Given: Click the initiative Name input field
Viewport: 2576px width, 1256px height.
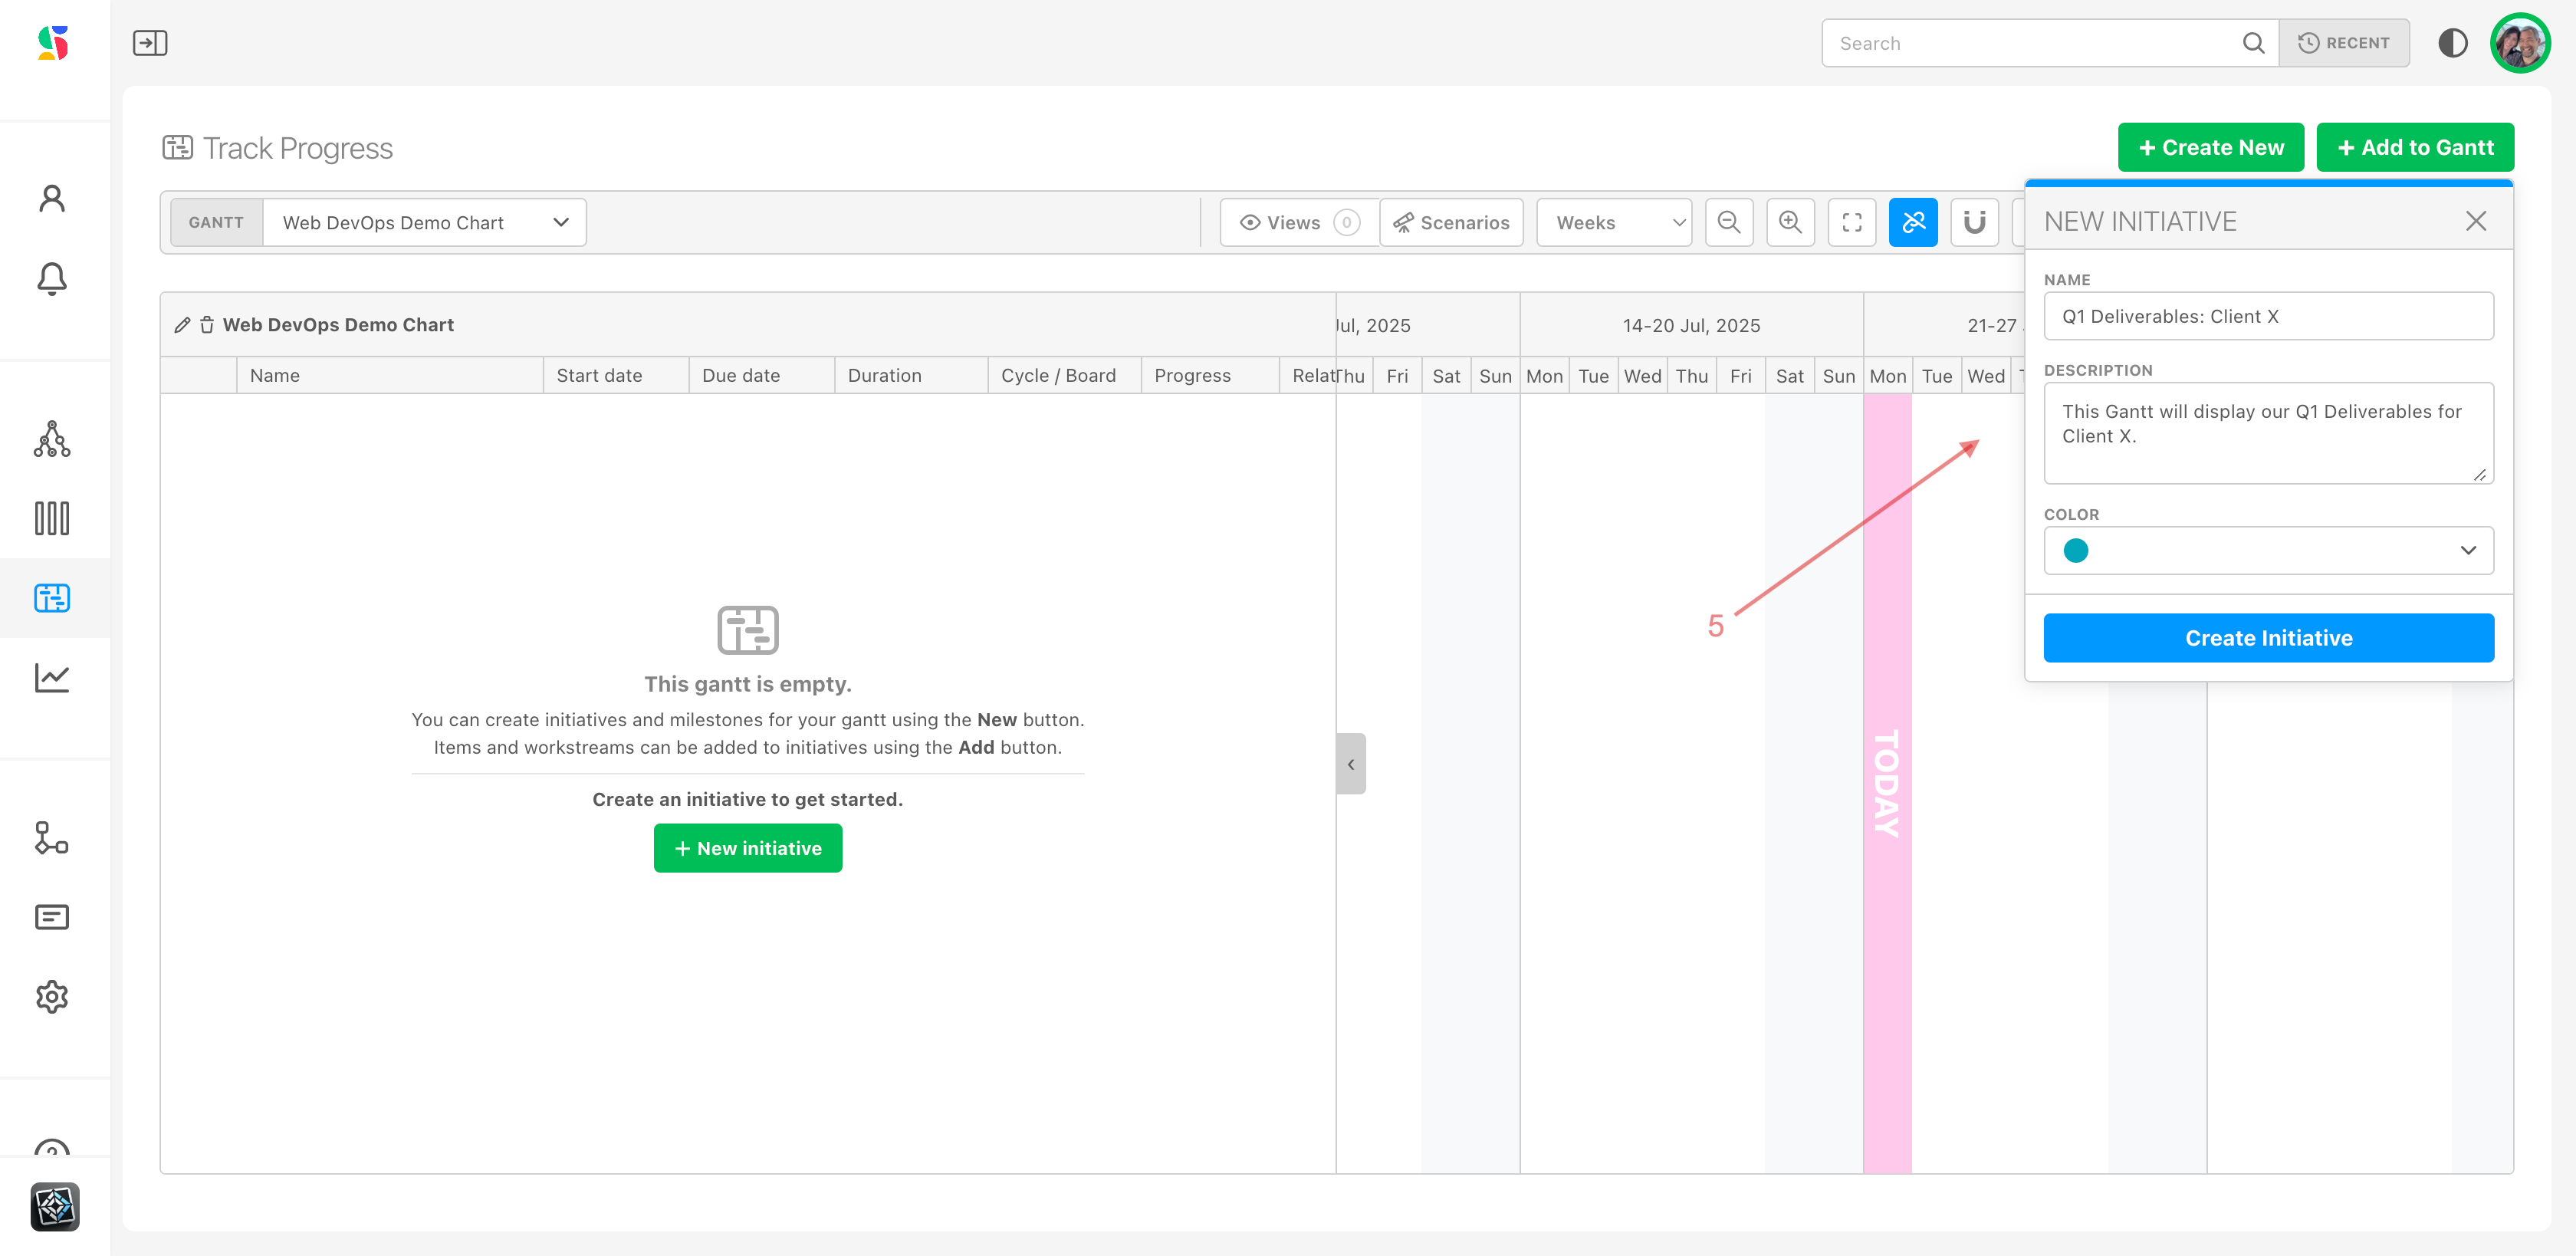Looking at the screenshot, I should coord(2268,316).
